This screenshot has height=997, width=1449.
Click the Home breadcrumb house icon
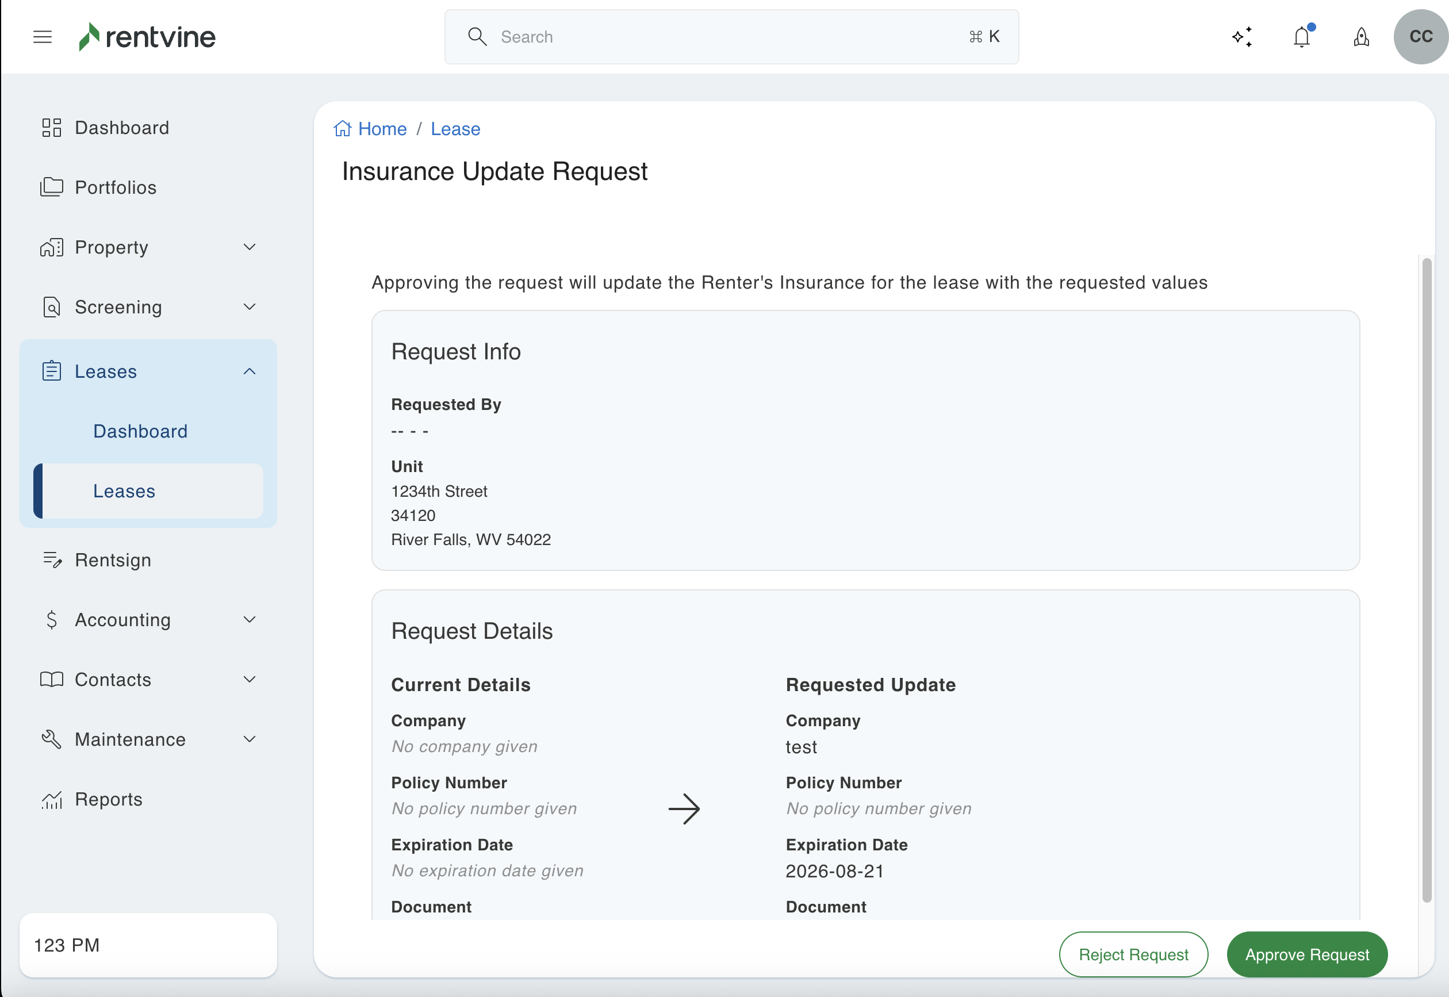click(342, 129)
